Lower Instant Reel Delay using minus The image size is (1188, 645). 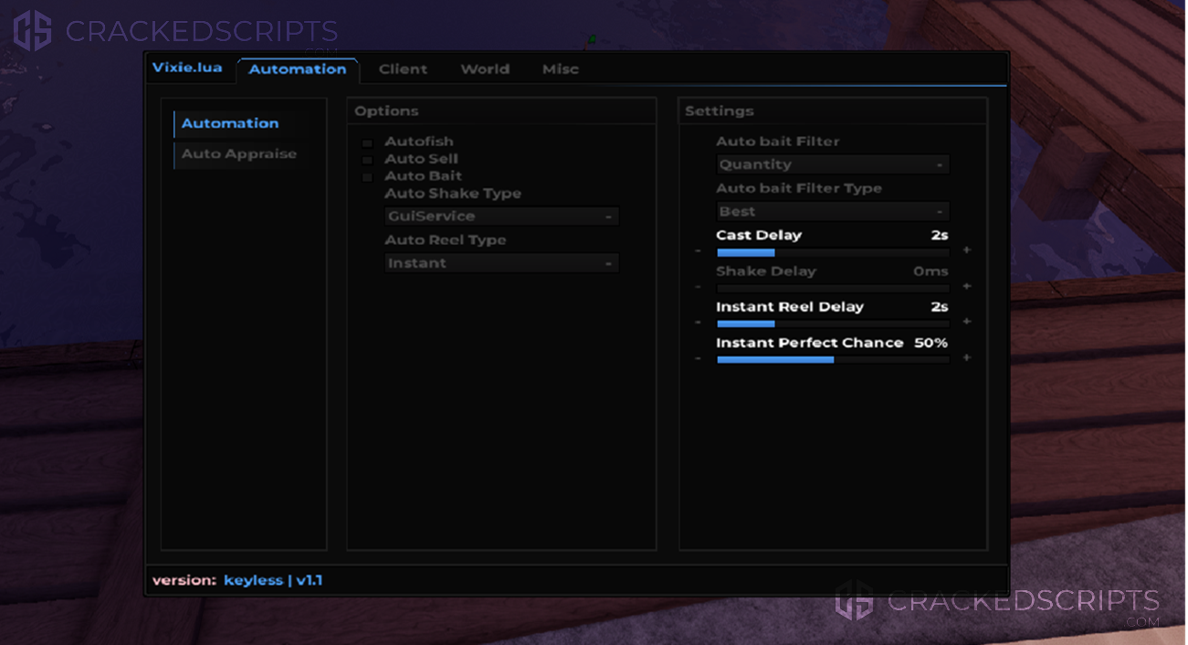[699, 322]
